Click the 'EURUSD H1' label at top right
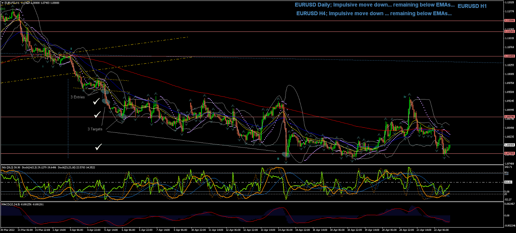 click(472, 6)
